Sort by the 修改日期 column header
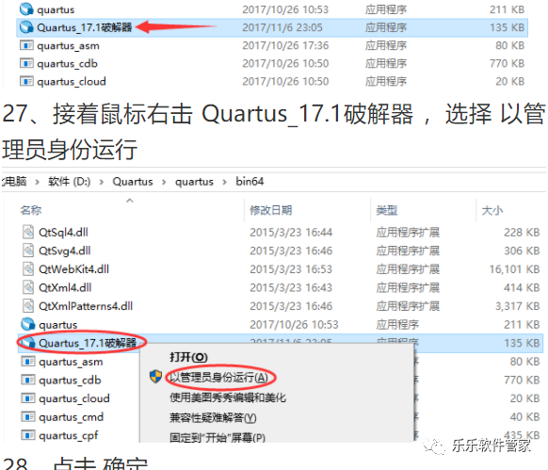Viewport: 548px width, 470px height. [x=271, y=210]
